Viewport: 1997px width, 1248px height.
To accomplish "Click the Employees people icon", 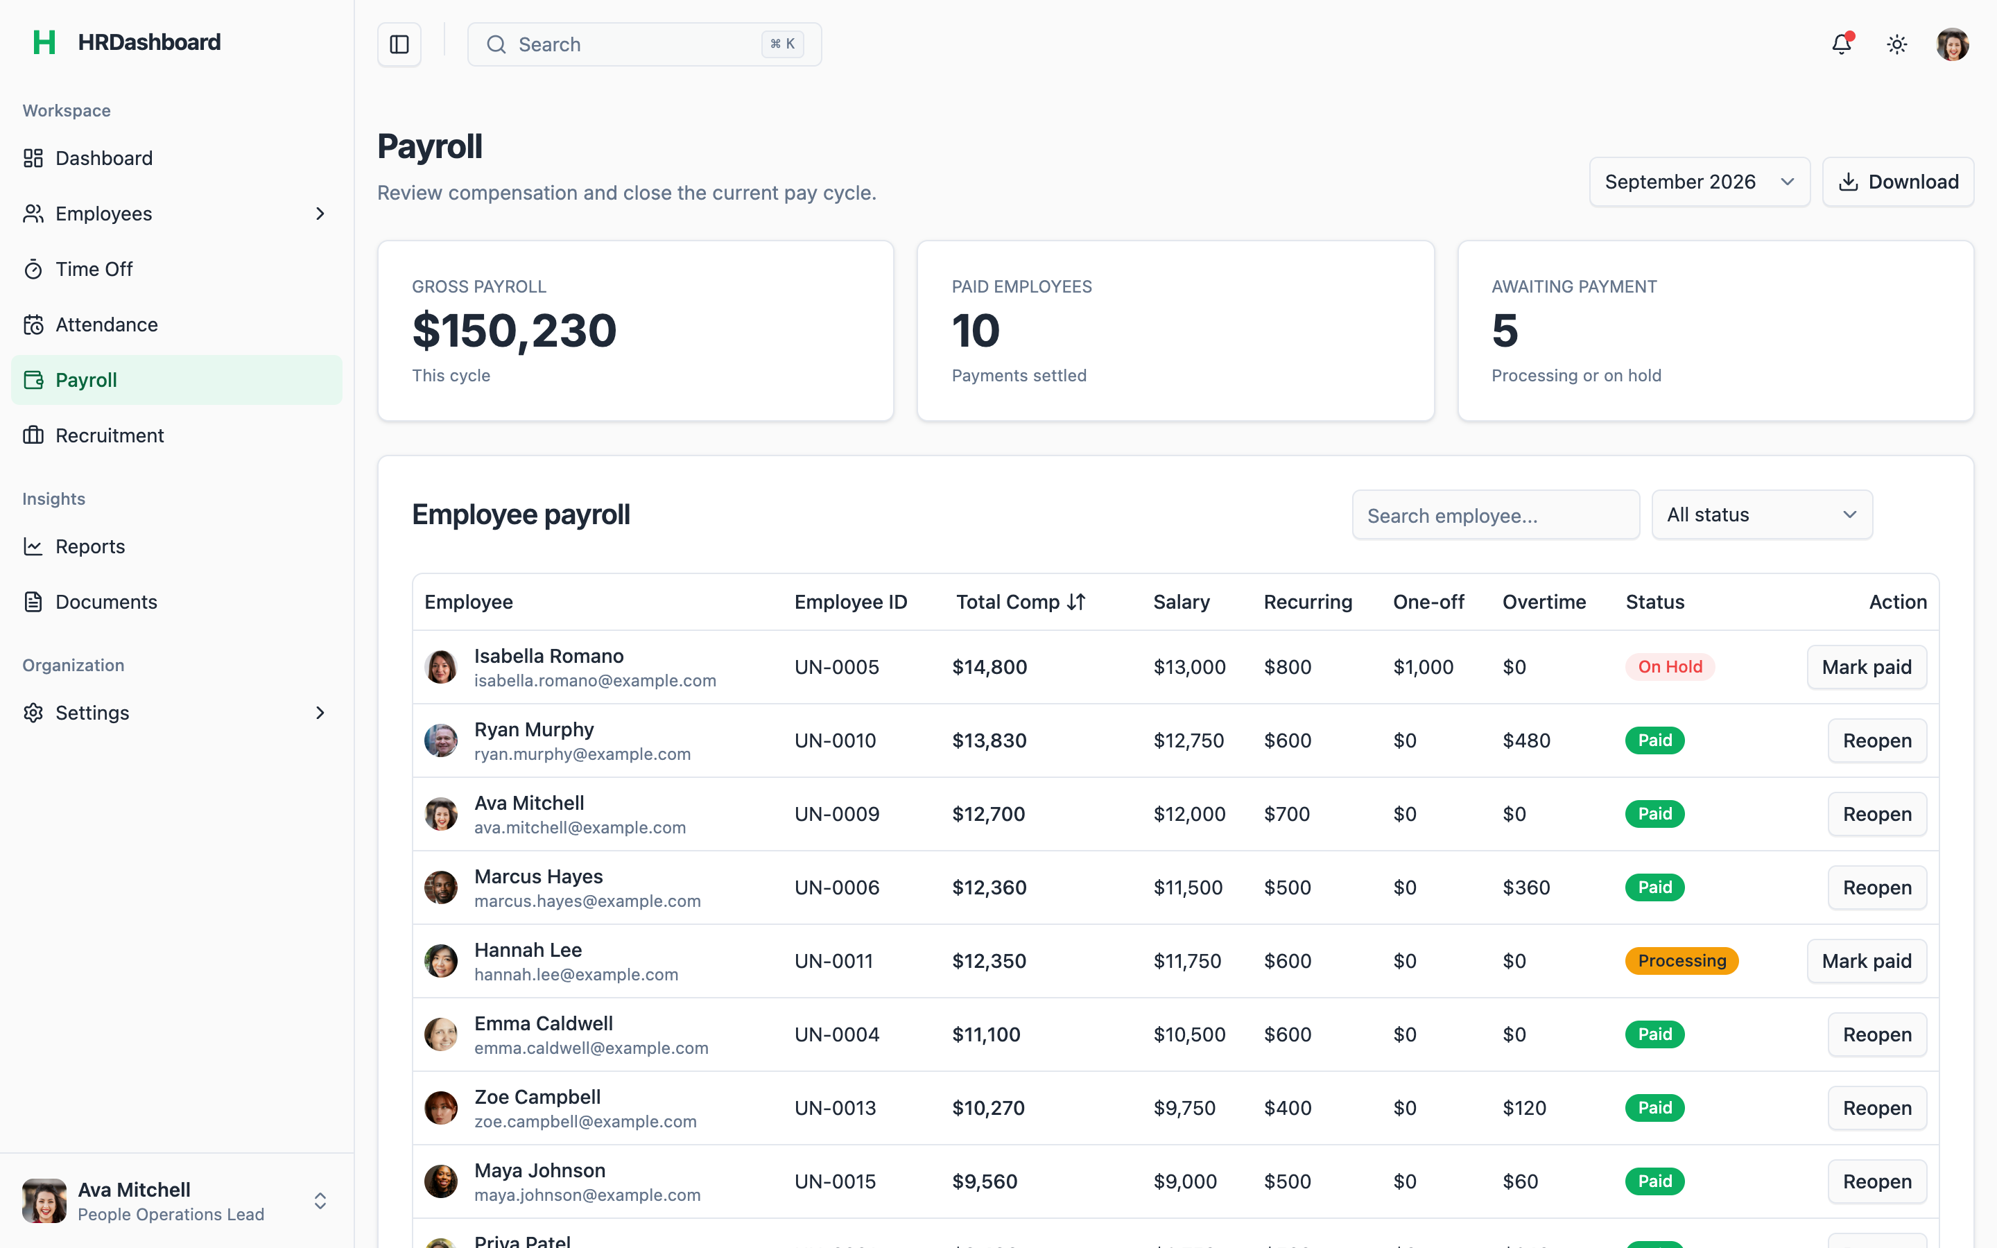I will pos(33,214).
